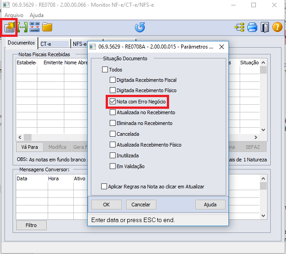Click the Mensagens Conversor vertical scrollbar thumb
Screen dimensions: 286x254
click(x=263, y=186)
